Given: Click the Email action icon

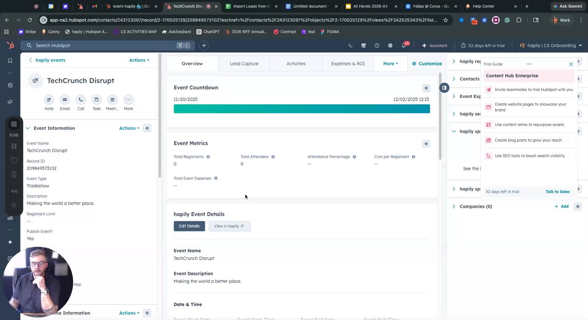Looking at the screenshot, I should click(x=65, y=100).
